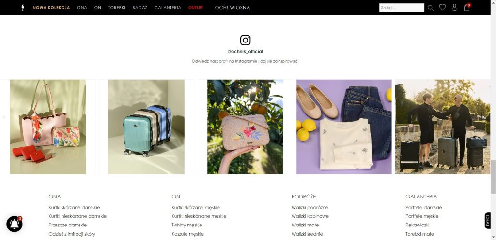Open the wishlist heart icon
This screenshot has height=240, width=496.
443,7
